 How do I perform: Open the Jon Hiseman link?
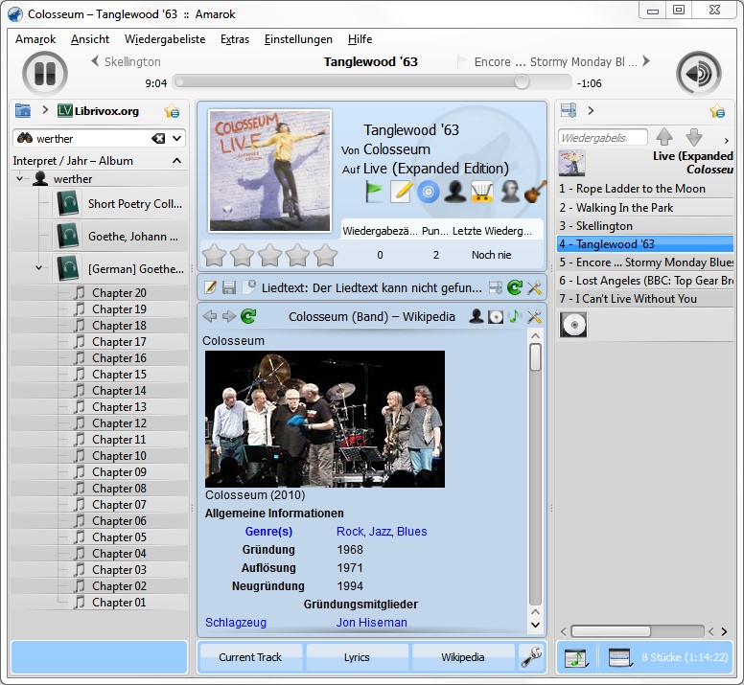[x=372, y=622]
